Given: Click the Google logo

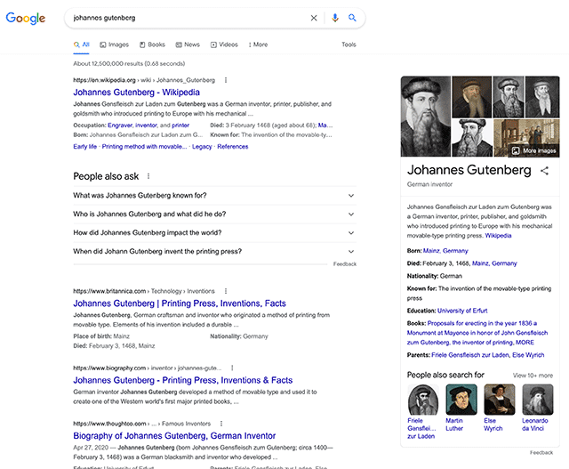Looking at the screenshot, I should (x=26, y=18).
